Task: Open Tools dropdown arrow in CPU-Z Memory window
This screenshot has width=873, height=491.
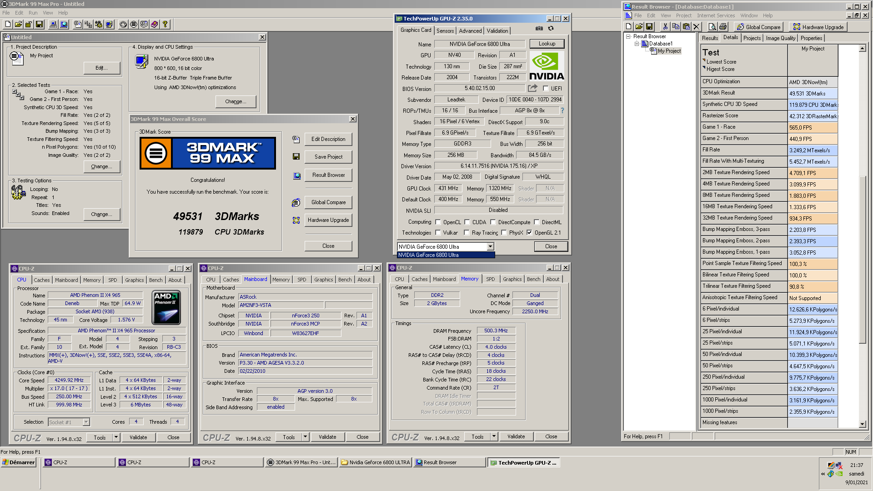Action: point(494,436)
